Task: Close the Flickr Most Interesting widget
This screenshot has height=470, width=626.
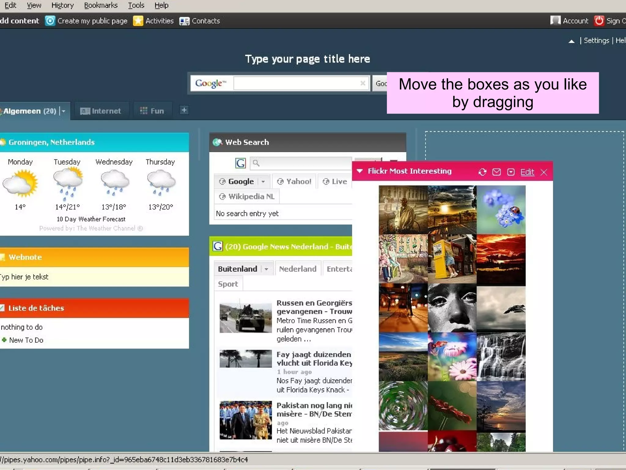Action: [x=544, y=172]
